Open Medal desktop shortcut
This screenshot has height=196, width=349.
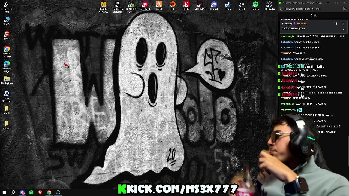pyautogui.click(x=242, y=6)
